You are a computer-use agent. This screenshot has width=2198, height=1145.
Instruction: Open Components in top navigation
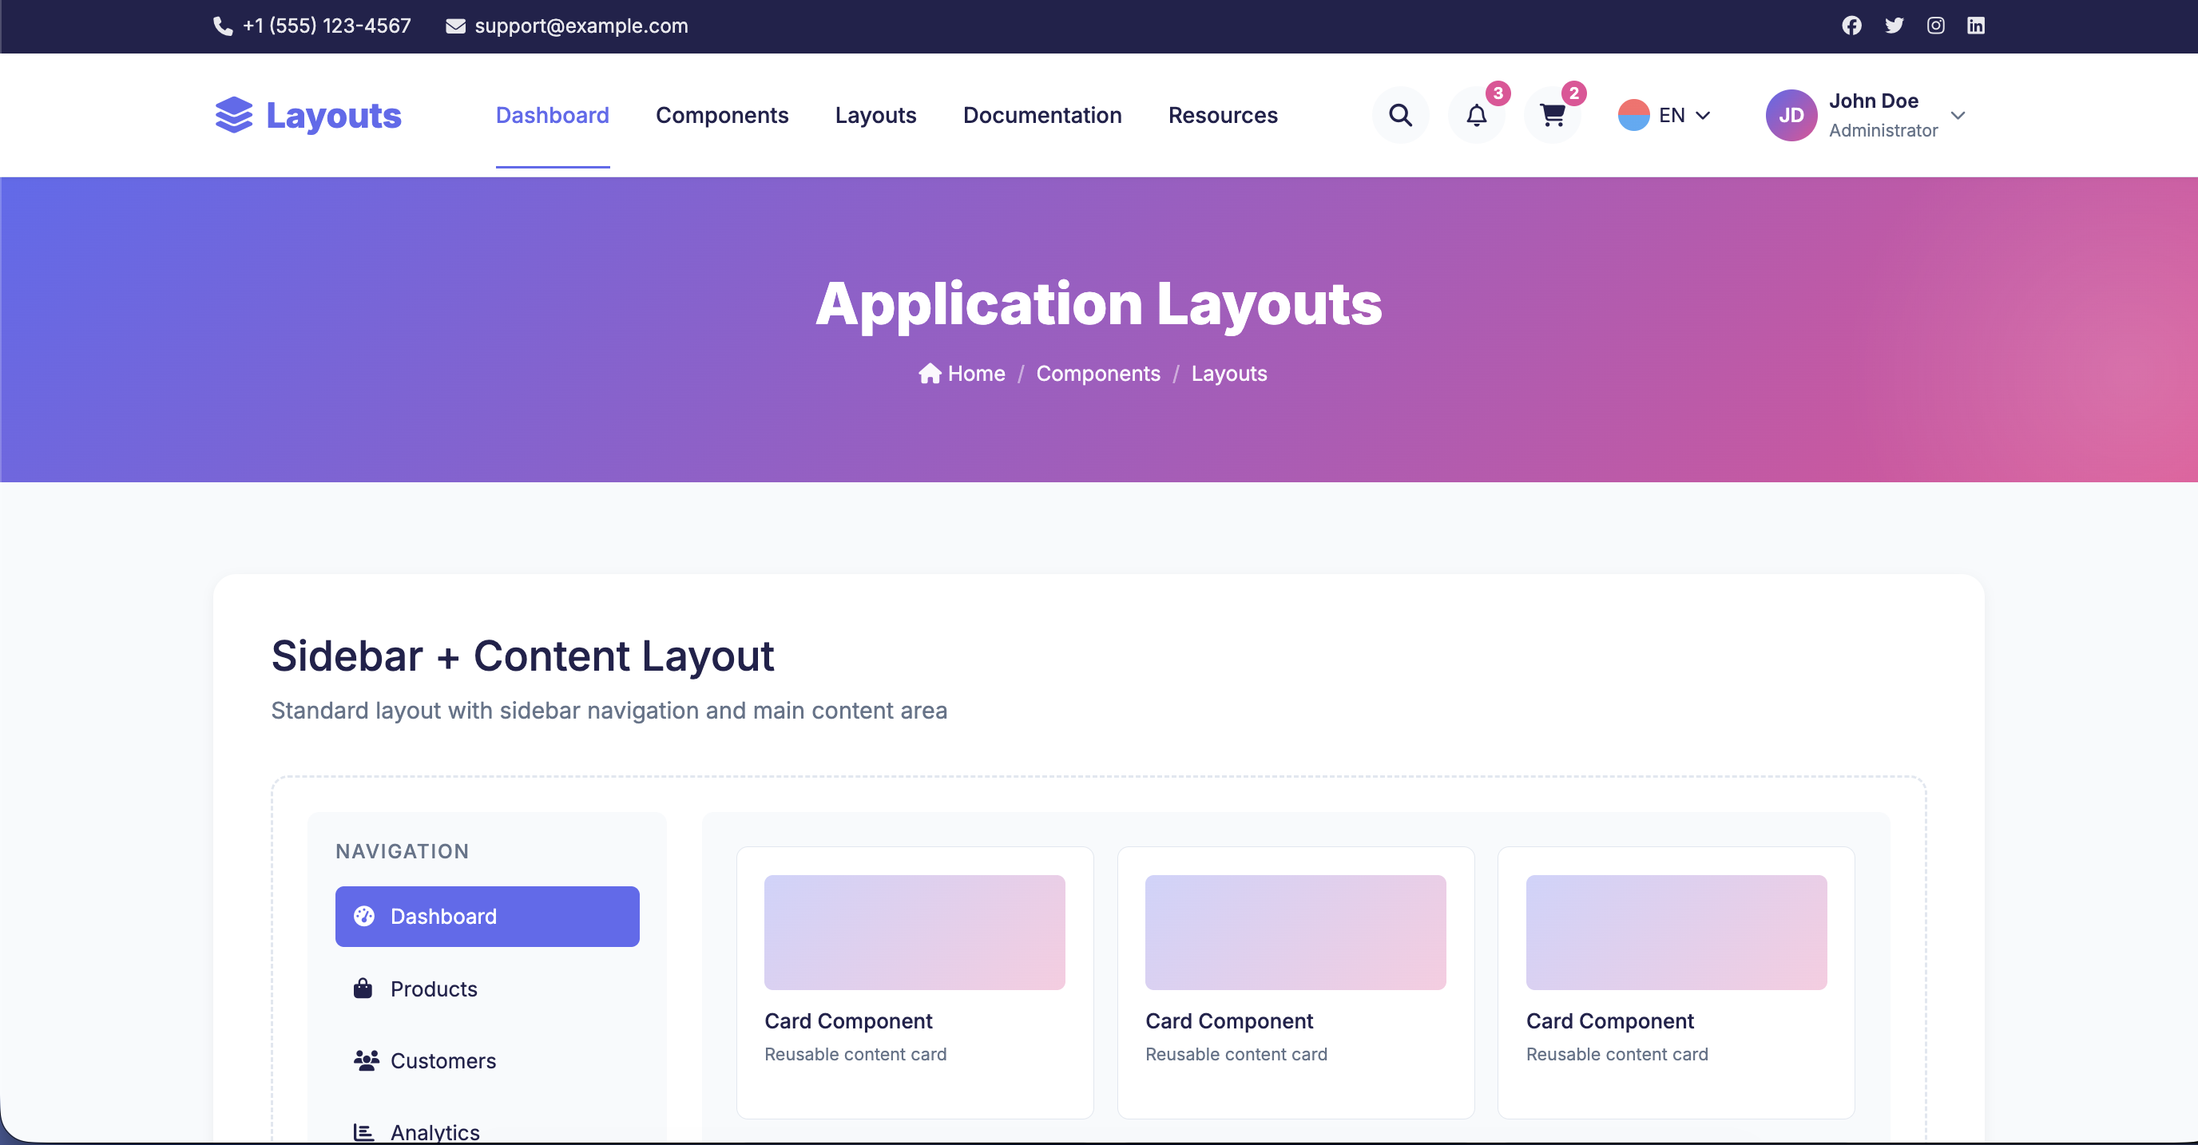click(x=722, y=115)
